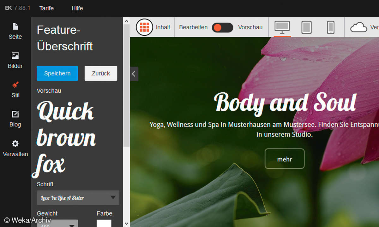Click the version number 7.88.1
Screen dimensions: 379x227
22,8
